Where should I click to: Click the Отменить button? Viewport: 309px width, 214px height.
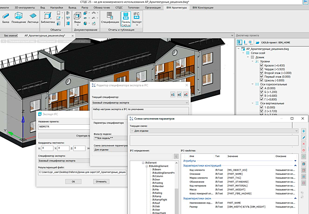tap(101, 181)
